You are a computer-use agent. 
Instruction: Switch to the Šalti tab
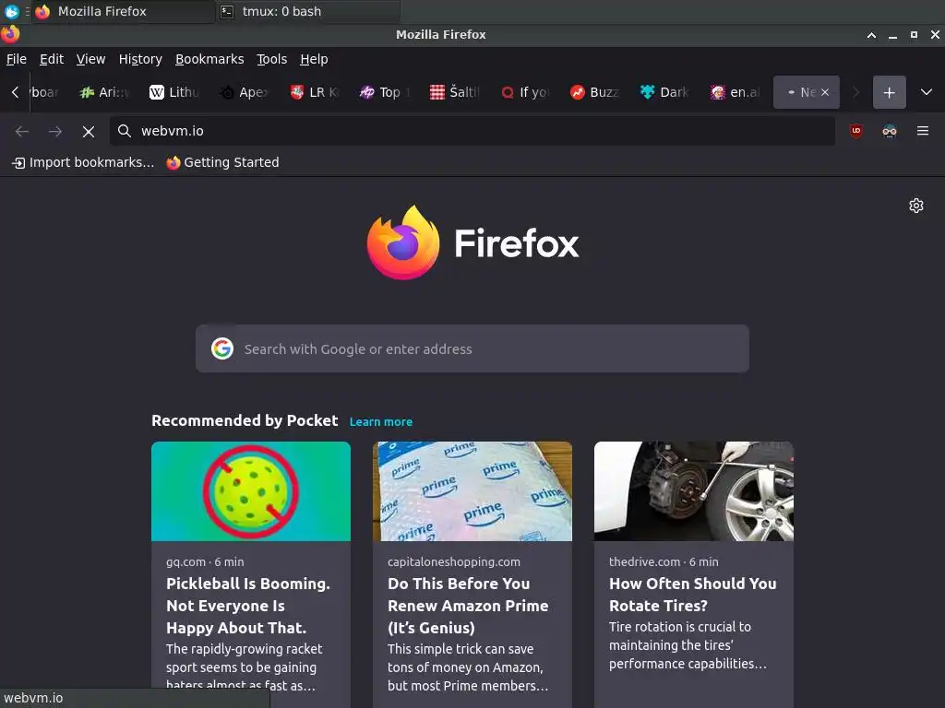coord(454,92)
